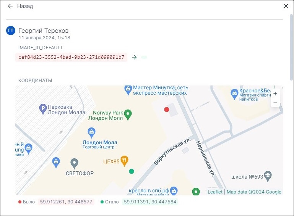
Task: Click the red previous-location marker on map
Action: point(167,110)
